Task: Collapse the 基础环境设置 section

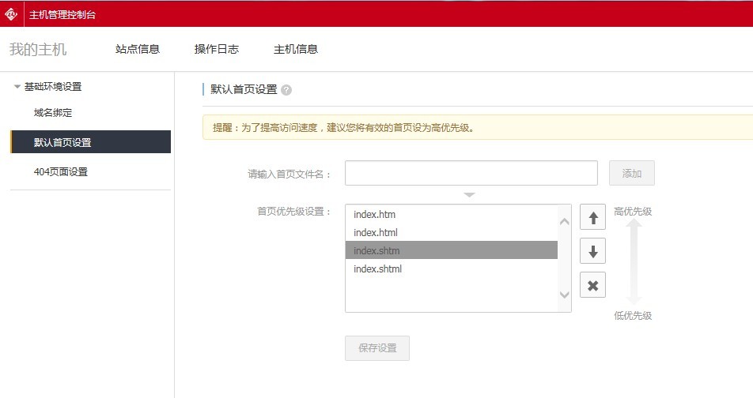Action: click(x=17, y=87)
